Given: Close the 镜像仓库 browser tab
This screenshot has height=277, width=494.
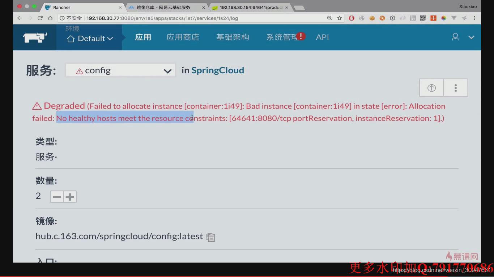Looking at the screenshot, I should coord(203,7).
